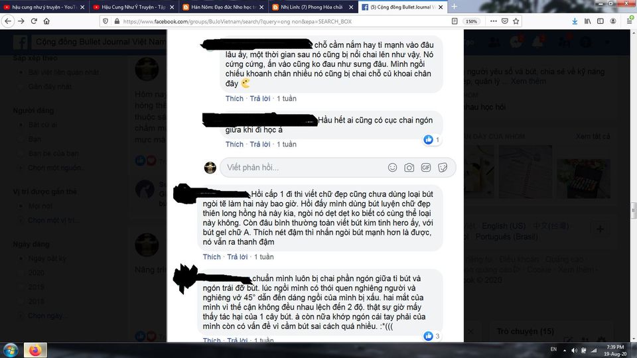Go to the Firefox home page
Screen dimensions: 637x358
click(46, 21)
